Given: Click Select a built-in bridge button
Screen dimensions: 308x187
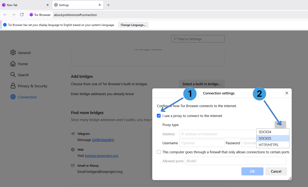Looking at the screenshot, I should click(x=202, y=84).
